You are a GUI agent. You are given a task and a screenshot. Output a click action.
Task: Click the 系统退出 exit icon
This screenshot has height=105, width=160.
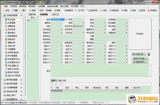[148, 10]
